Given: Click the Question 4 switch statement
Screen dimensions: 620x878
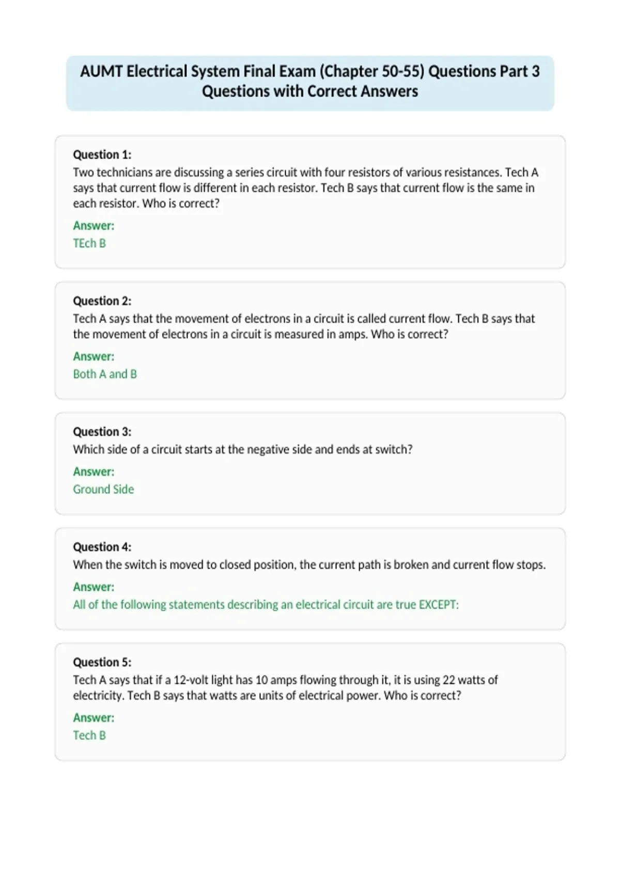Looking at the screenshot, I should point(309,565).
